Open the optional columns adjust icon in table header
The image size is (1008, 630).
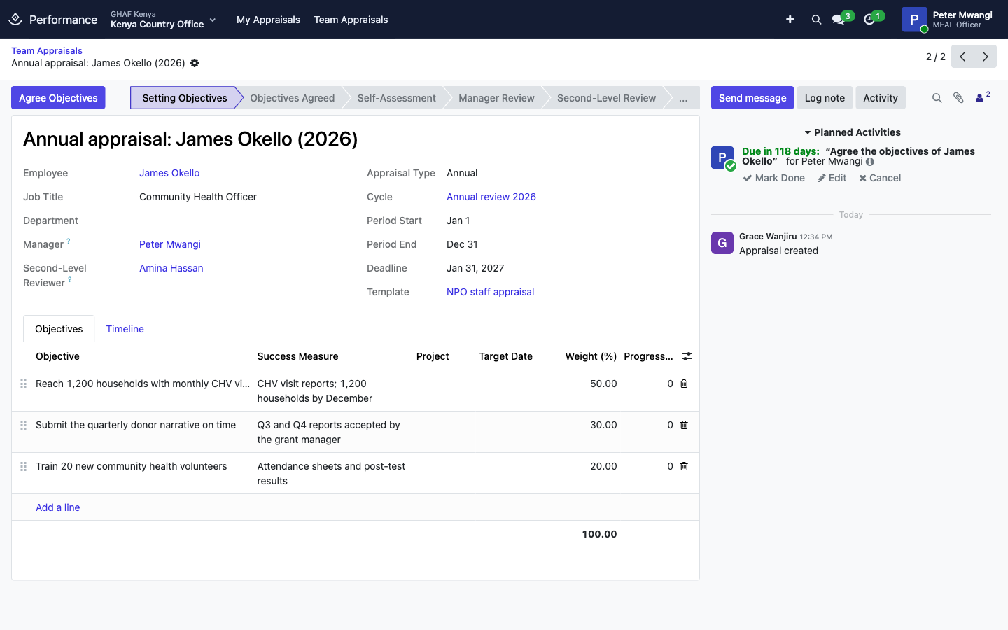(687, 356)
